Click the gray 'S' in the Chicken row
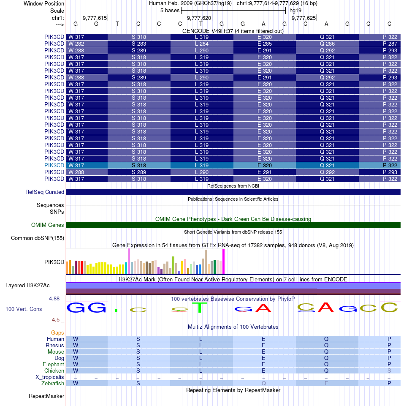 coord(389,371)
